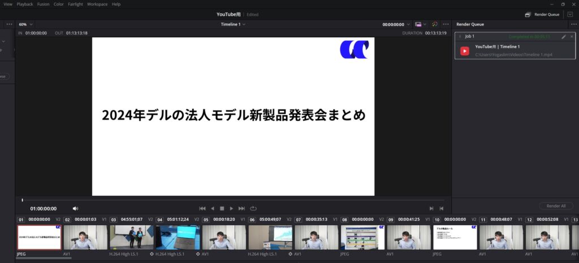Click effects icon beside clip 04 codec label
This screenshot has width=579, height=263.
click(152, 254)
